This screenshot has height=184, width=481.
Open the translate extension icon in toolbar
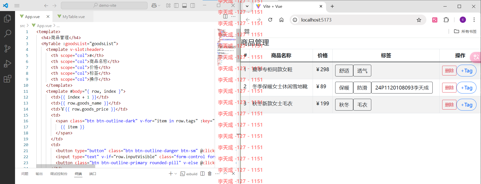(x=435, y=20)
